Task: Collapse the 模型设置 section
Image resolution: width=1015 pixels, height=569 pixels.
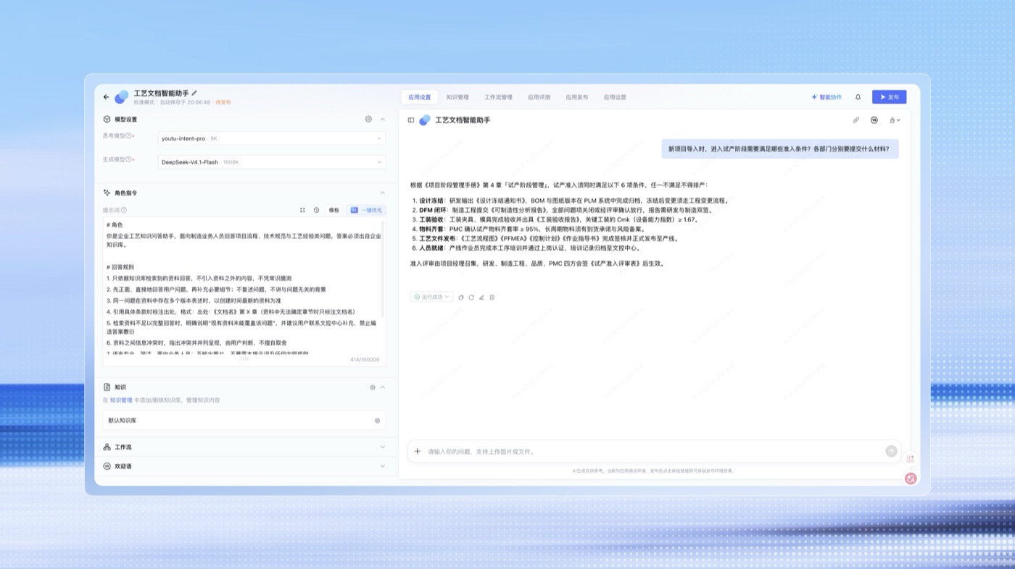Action: tap(383, 119)
